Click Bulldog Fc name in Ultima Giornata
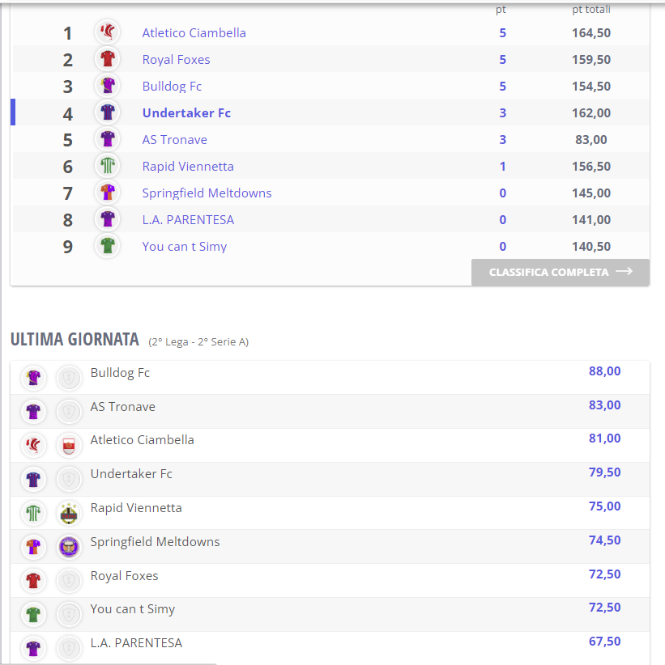Screen dimensions: 665x665 (120, 373)
